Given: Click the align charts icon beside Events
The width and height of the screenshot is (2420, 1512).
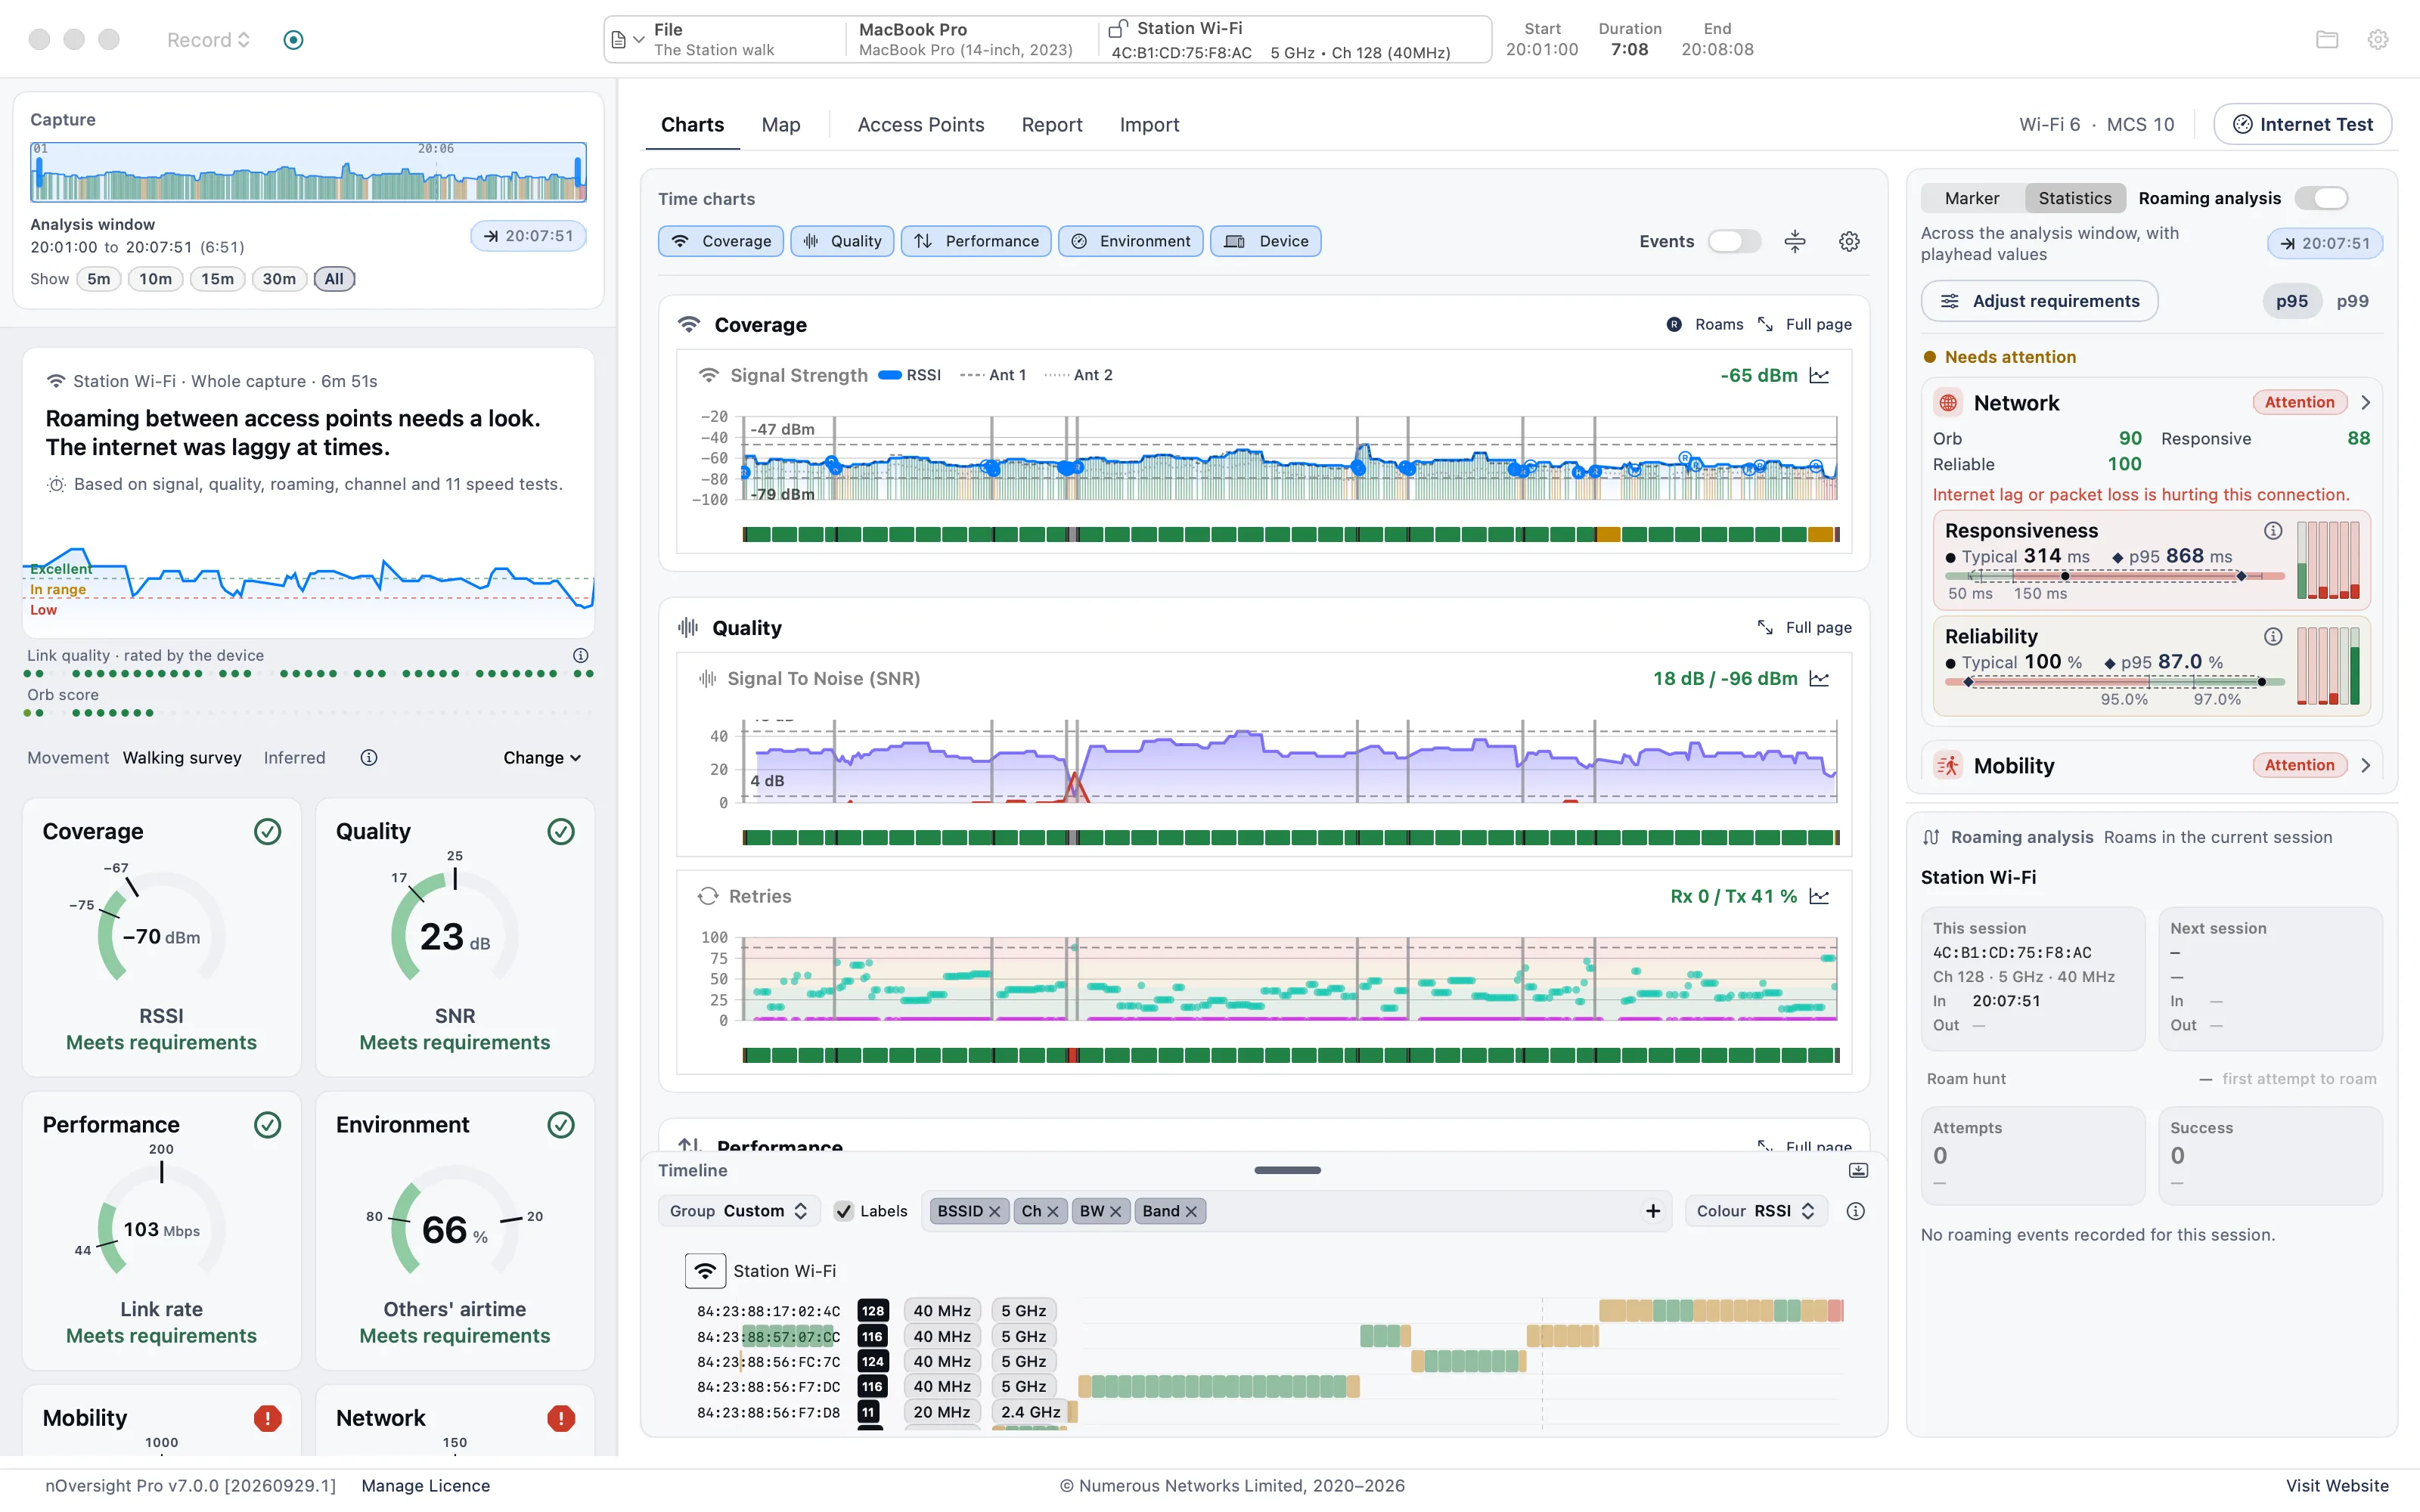Looking at the screenshot, I should [x=1795, y=241].
